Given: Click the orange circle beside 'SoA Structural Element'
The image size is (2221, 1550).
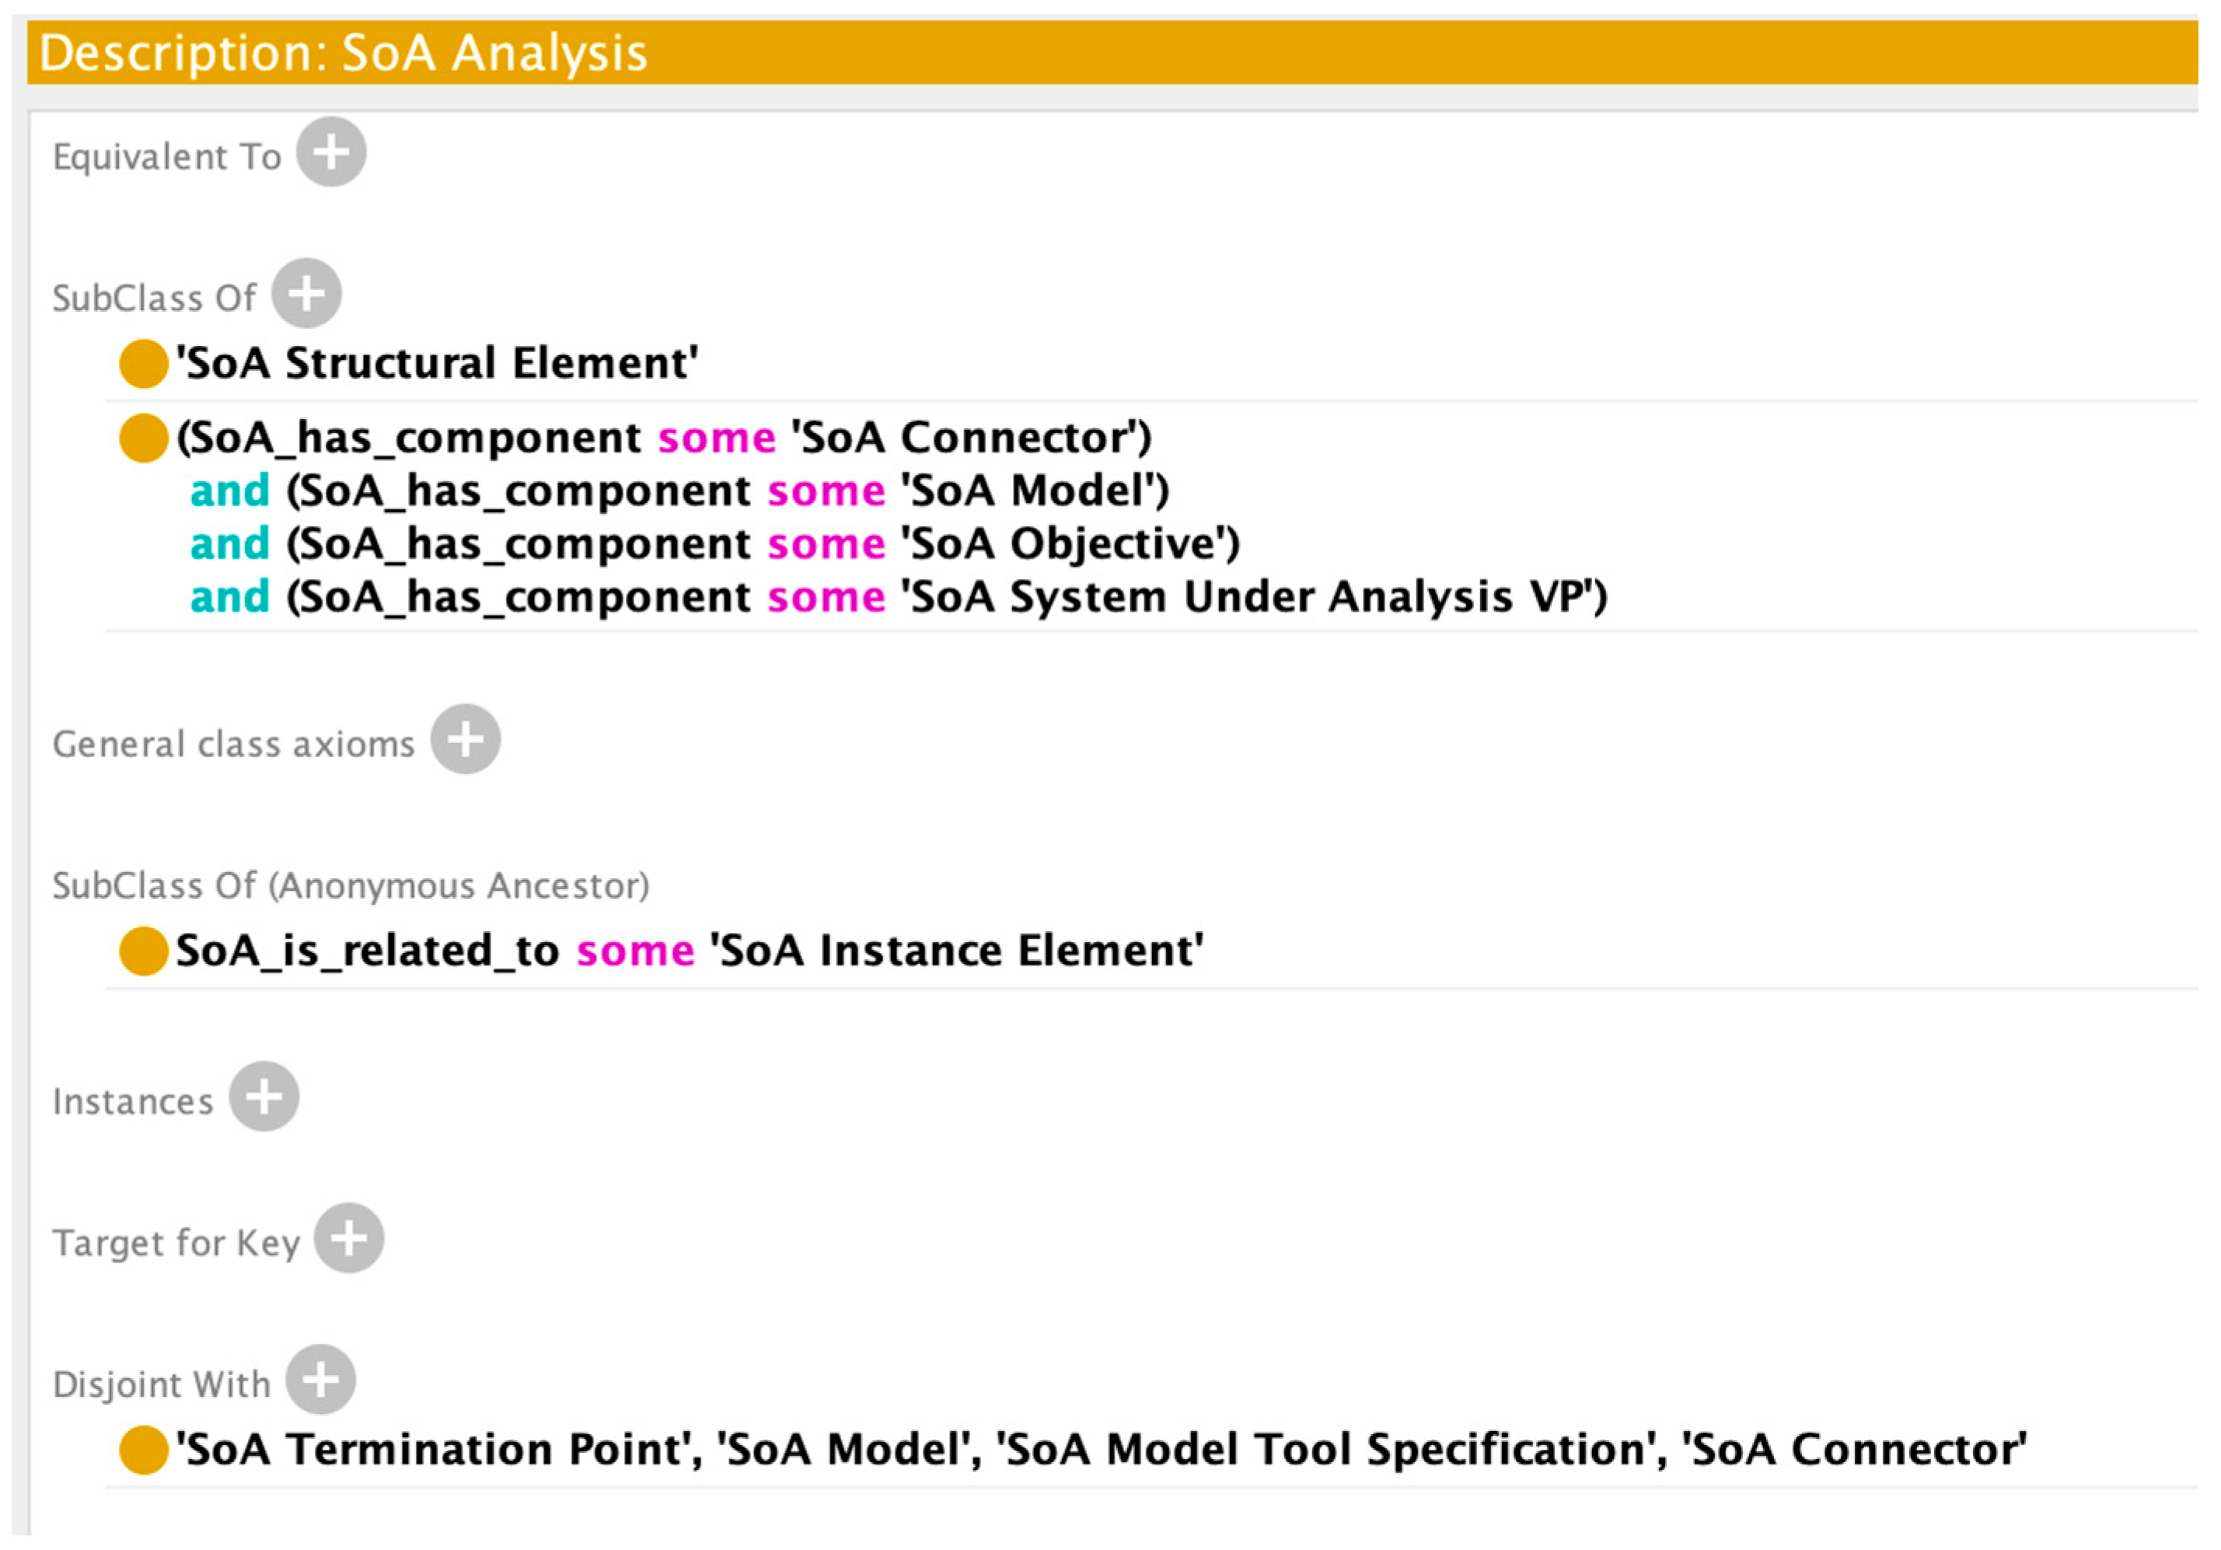Looking at the screenshot, I should click(143, 364).
